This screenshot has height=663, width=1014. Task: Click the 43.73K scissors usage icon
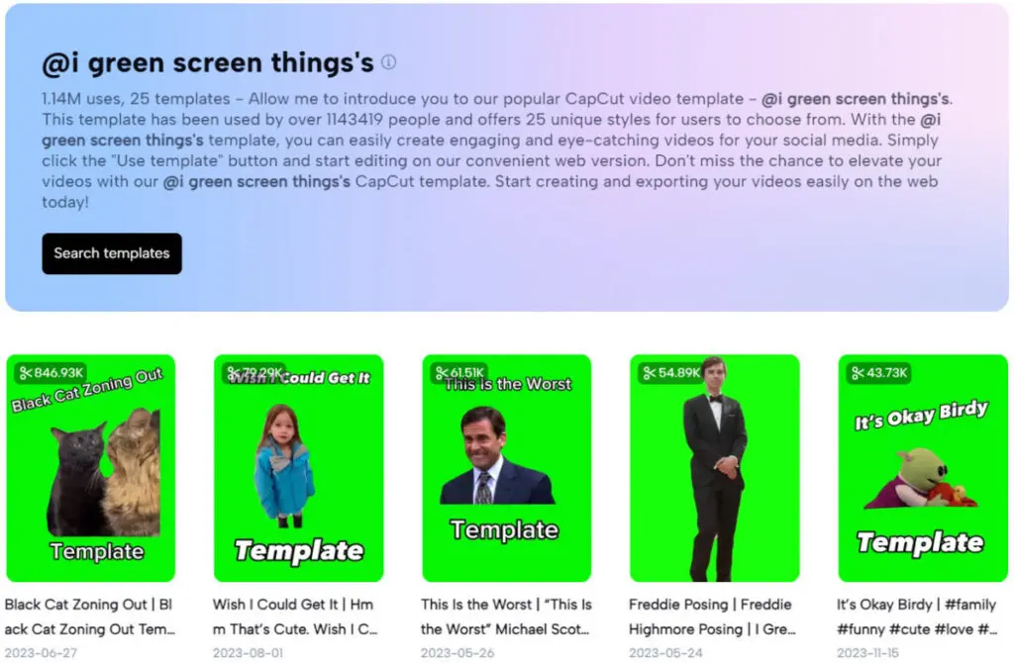[858, 373]
